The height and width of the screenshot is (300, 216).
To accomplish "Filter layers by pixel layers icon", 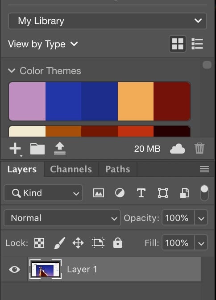I will coord(99,193).
